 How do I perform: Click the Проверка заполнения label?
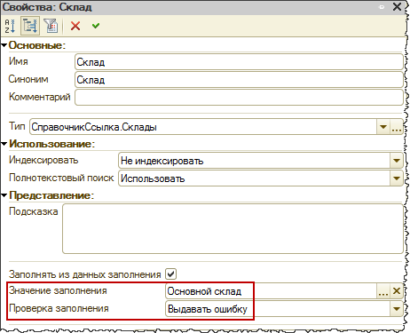[59, 308]
